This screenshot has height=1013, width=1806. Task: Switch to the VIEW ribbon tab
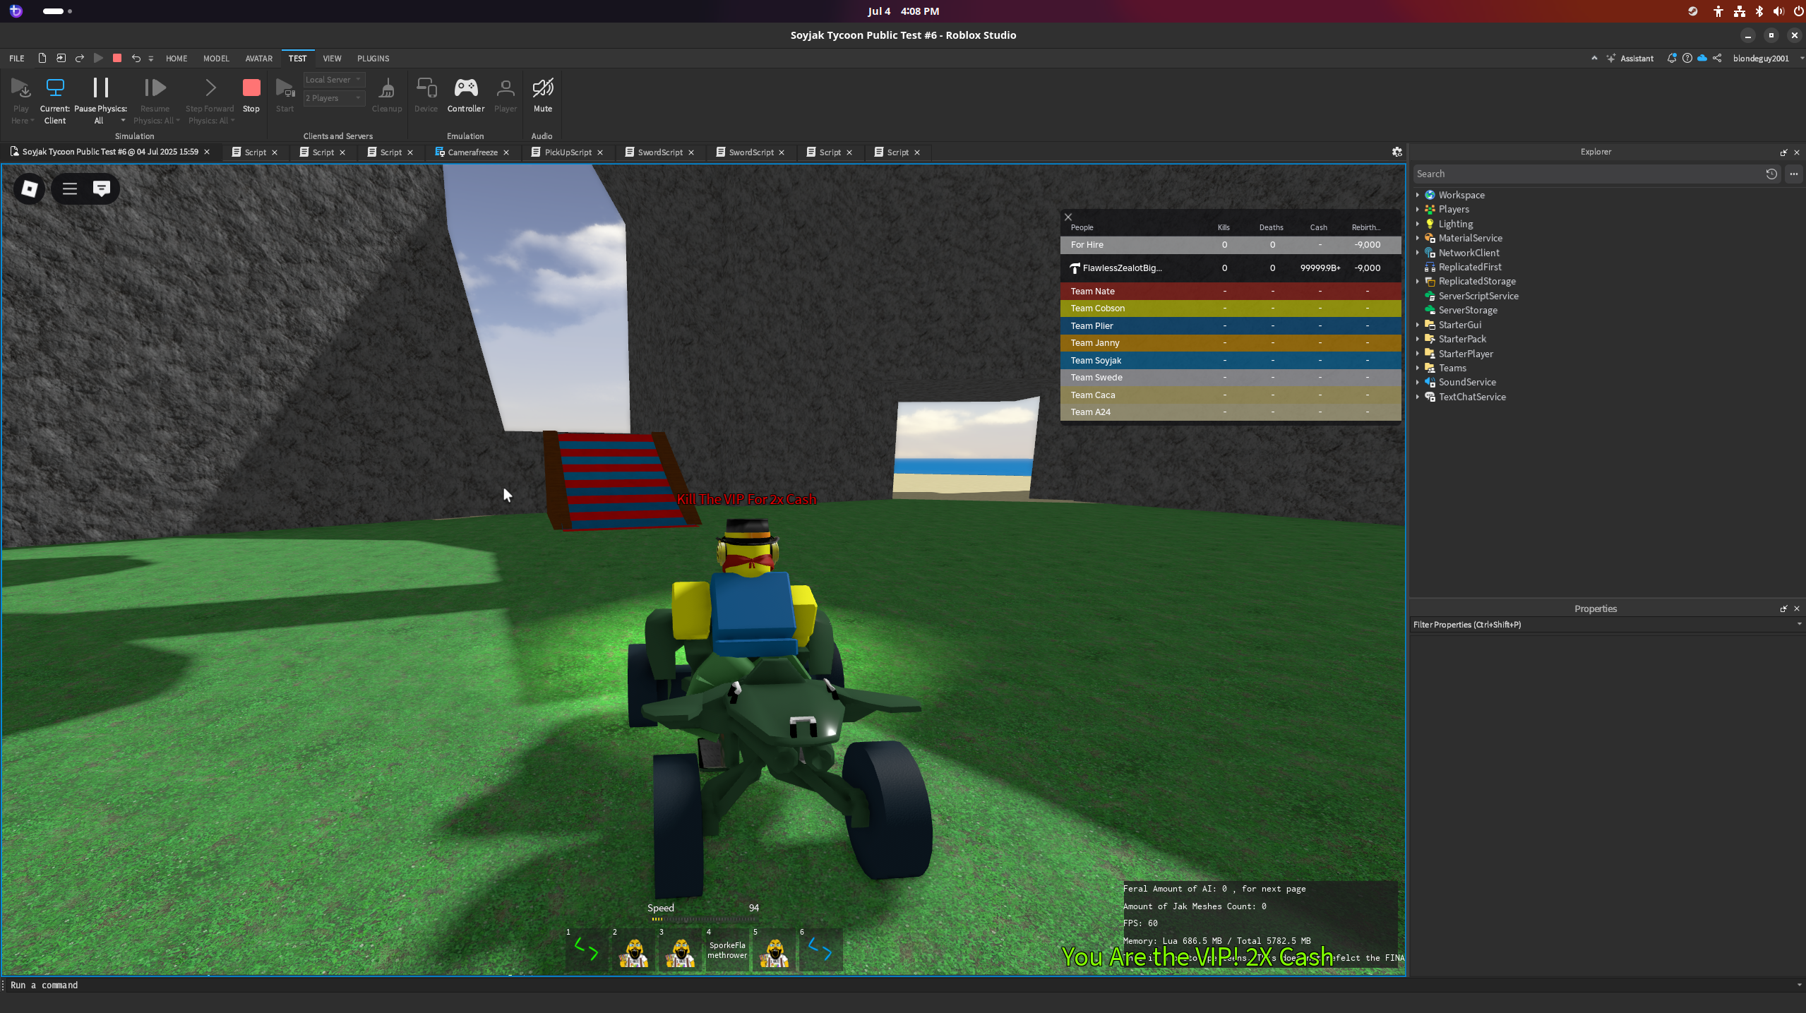click(332, 59)
